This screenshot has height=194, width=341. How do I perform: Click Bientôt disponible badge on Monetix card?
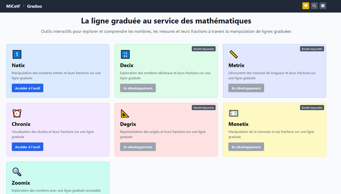click(x=312, y=108)
